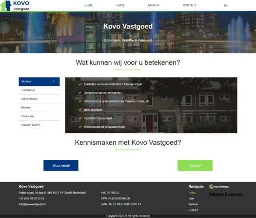The height and width of the screenshot is (218, 256).
Task: Click the +31 phone number in footer
Action: pos(32,198)
